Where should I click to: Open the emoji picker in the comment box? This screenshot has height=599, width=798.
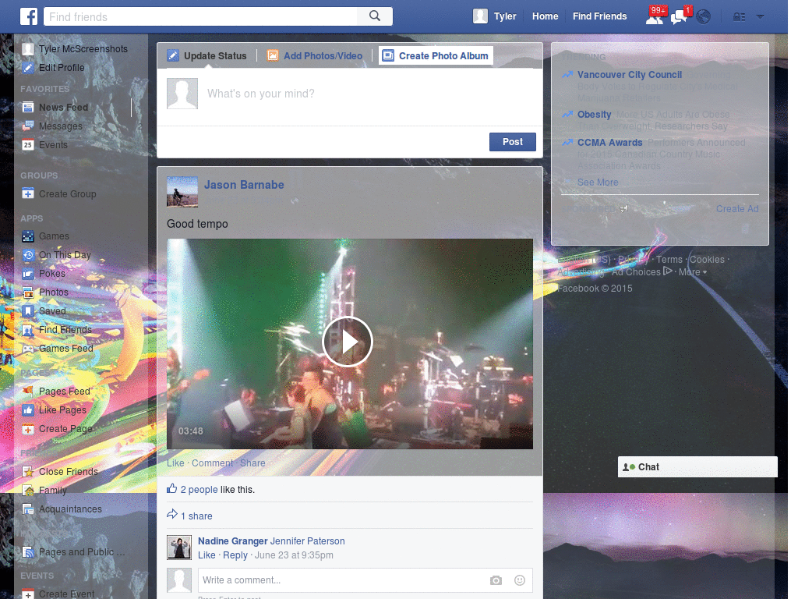[519, 580]
